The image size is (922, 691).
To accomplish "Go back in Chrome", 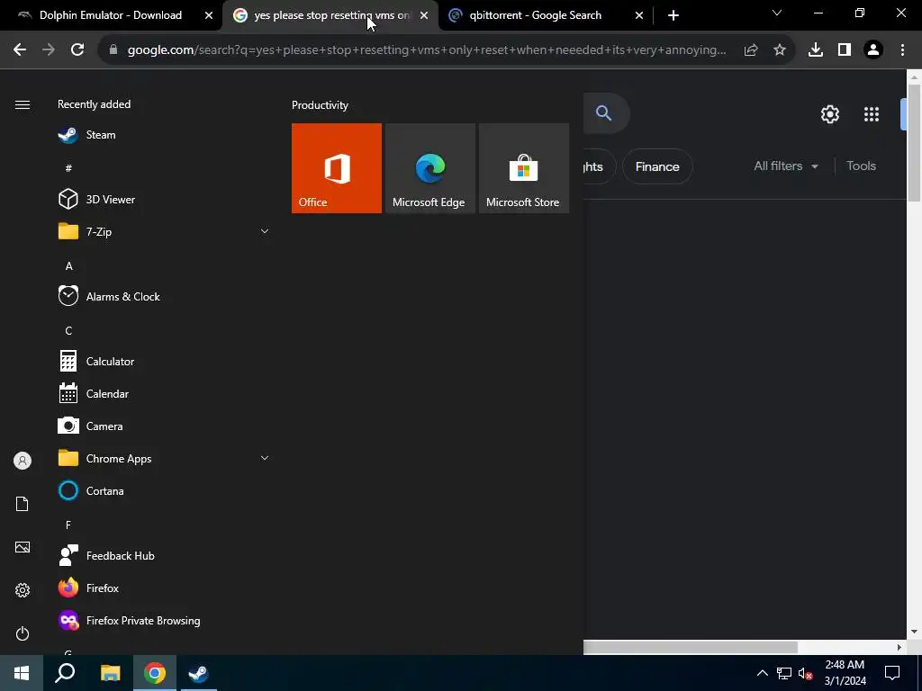I will (x=20, y=50).
